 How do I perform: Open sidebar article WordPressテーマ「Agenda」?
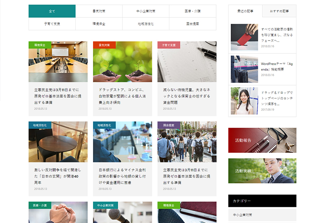[x=277, y=66]
